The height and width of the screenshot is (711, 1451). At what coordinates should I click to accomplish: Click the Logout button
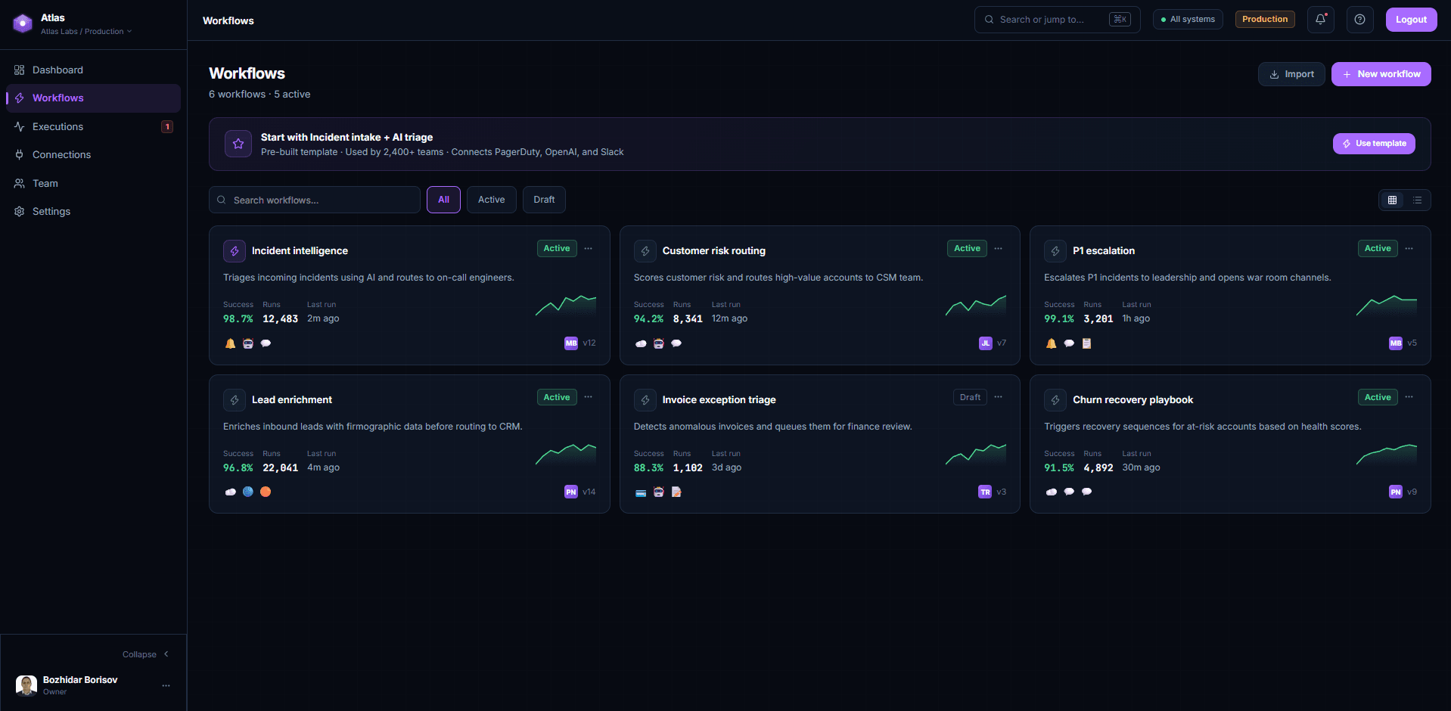1412,20
